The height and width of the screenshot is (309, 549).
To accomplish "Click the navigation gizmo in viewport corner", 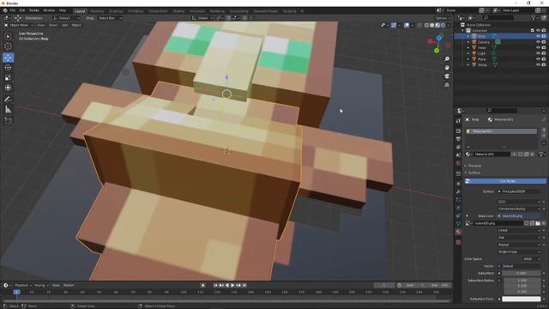I will pyautogui.click(x=438, y=43).
